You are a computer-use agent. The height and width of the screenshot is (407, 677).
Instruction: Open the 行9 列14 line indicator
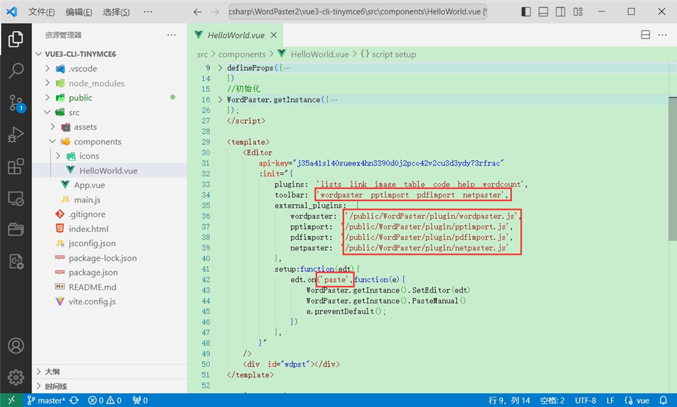tap(509, 400)
